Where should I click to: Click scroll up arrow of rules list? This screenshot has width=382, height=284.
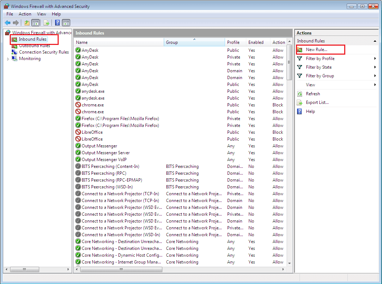coord(289,42)
